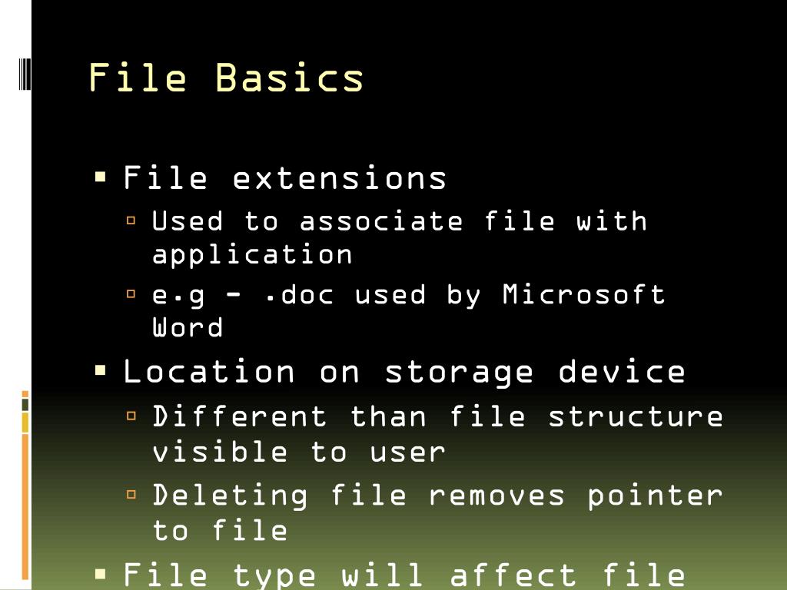This screenshot has height=590, width=787.
Task: Click the Used to associate file with text
Action: 400,221
